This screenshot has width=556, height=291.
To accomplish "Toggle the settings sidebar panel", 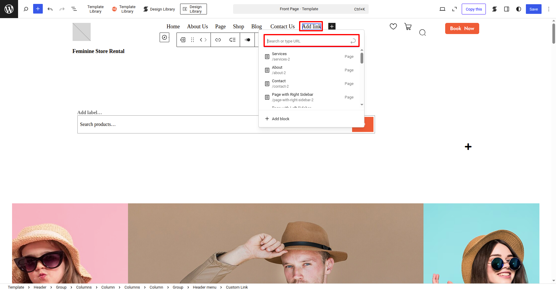I will (x=507, y=9).
